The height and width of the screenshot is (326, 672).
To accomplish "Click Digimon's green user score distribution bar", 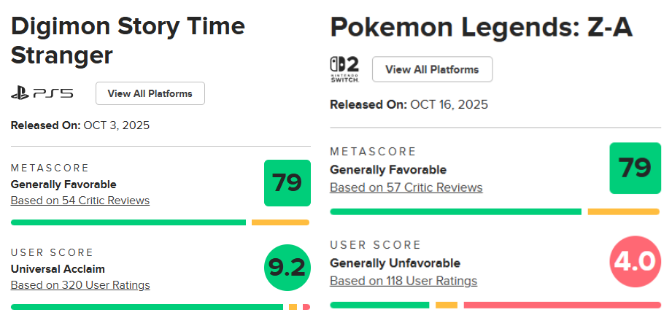I will click(146, 308).
